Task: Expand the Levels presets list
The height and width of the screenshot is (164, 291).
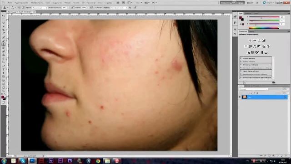Action: coord(241,58)
